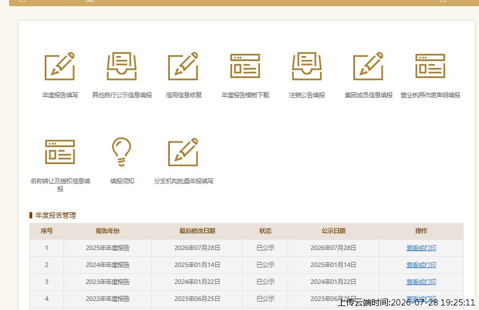The image size is (479, 310).
Task: Open the 名称转让及授权信息填报 icon
Action: coord(60,152)
